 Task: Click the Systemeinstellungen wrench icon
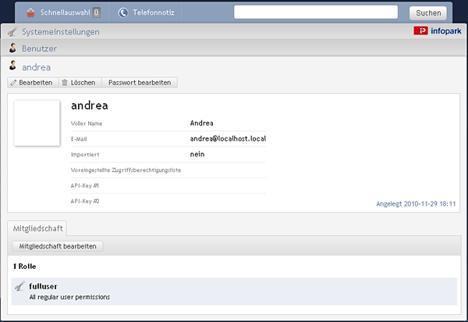12,31
